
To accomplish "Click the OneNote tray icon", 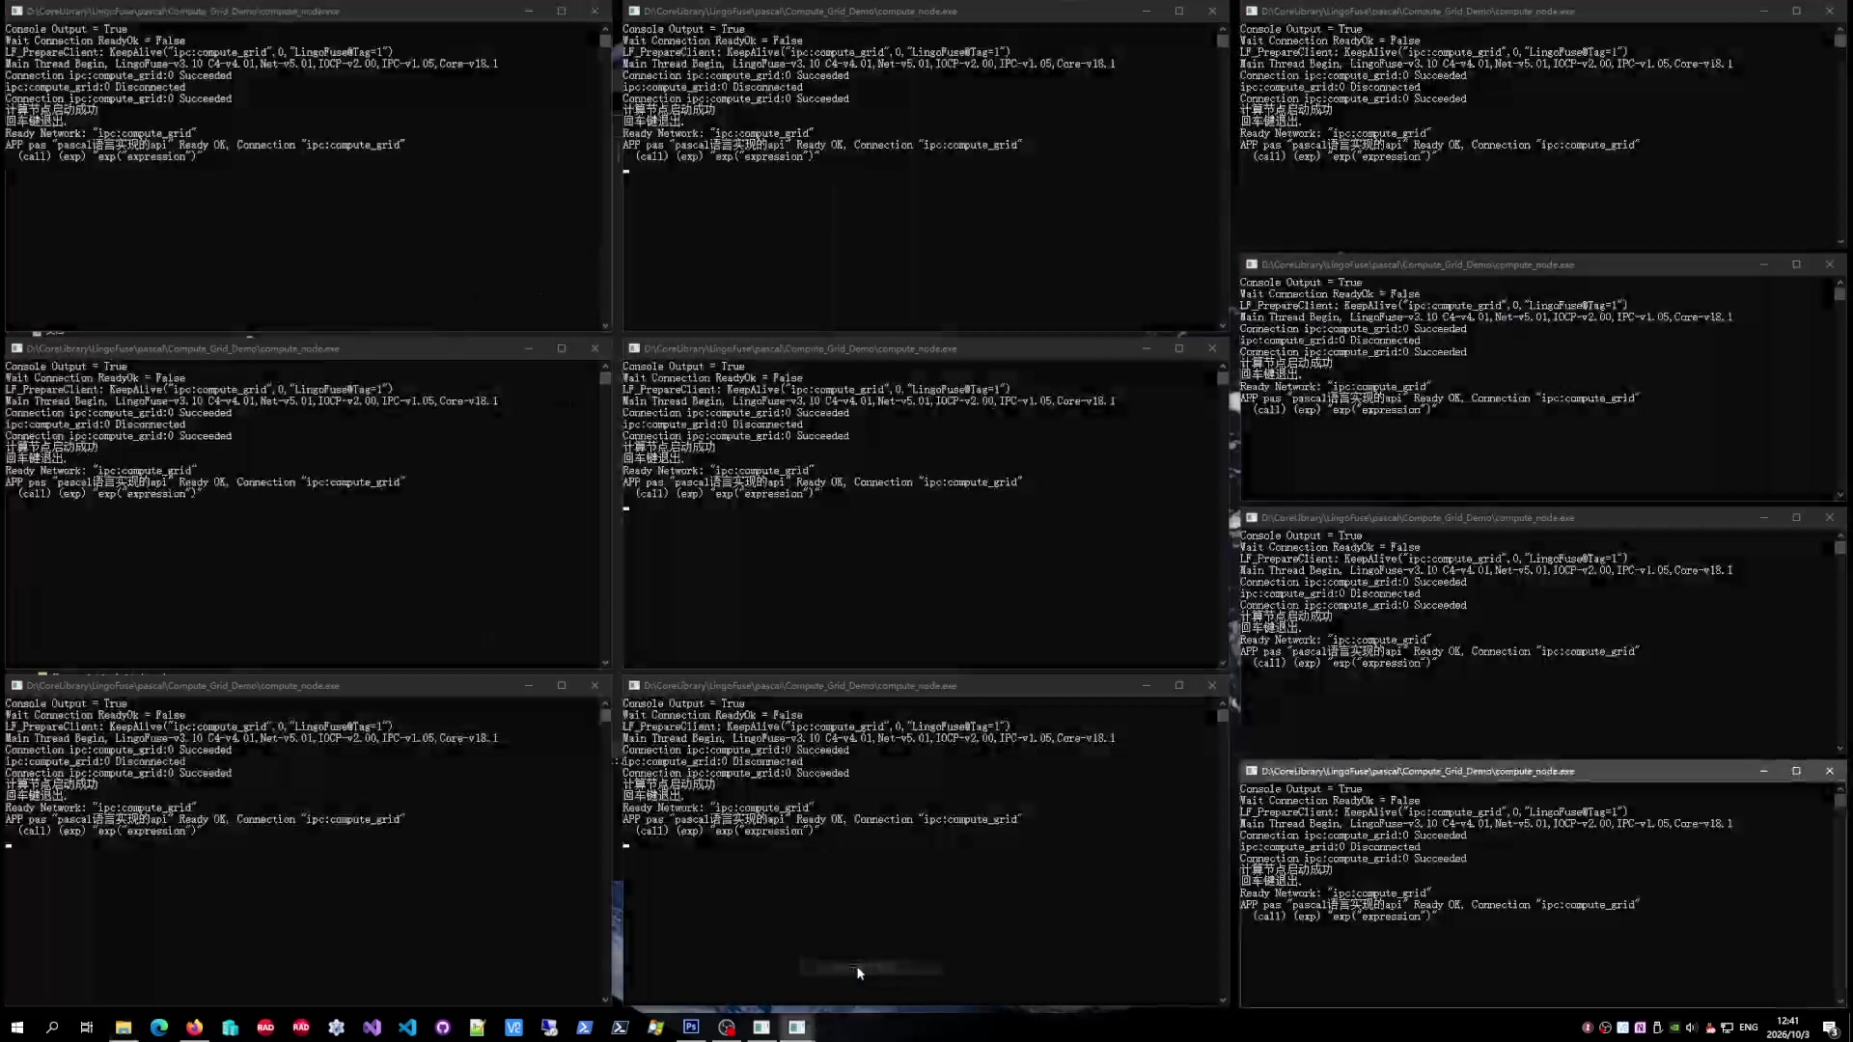I will [x=1640, y=1028].
